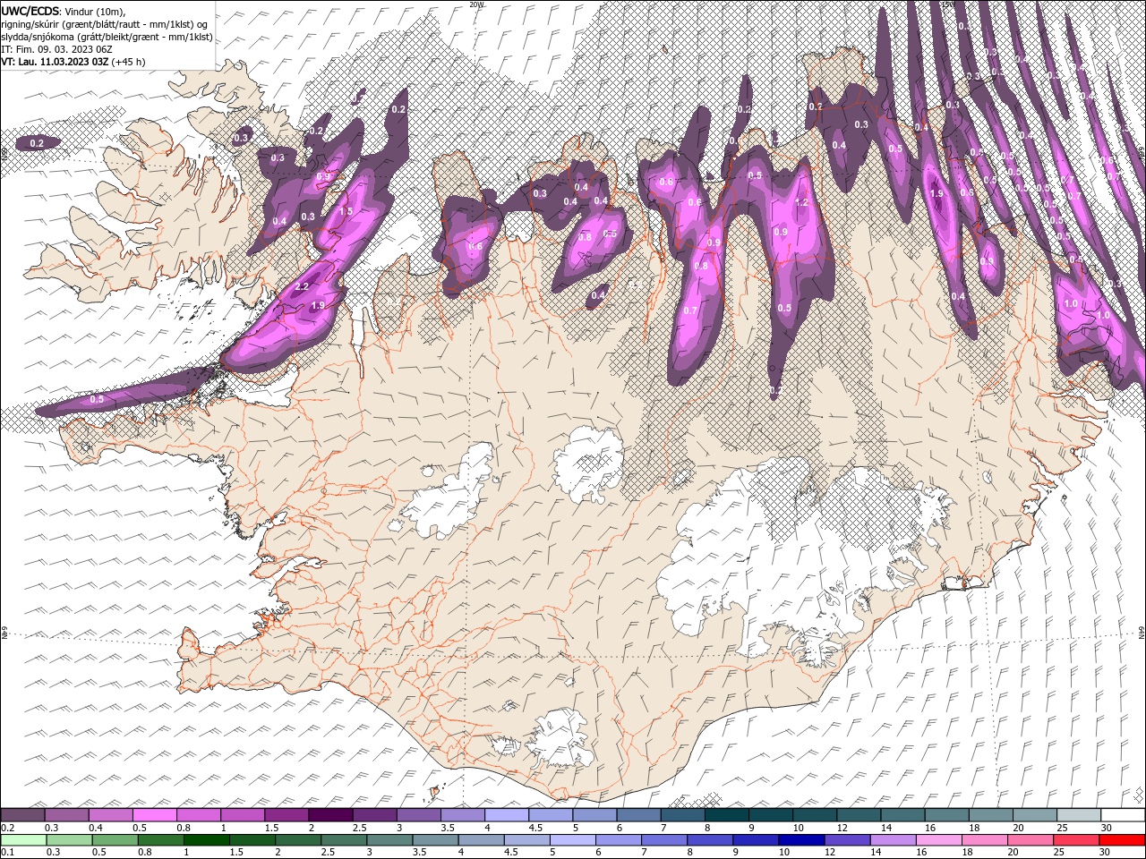Choose the rain legend swatch labeled 3
The image size is (1146, 859).
[x=389, y=840]
